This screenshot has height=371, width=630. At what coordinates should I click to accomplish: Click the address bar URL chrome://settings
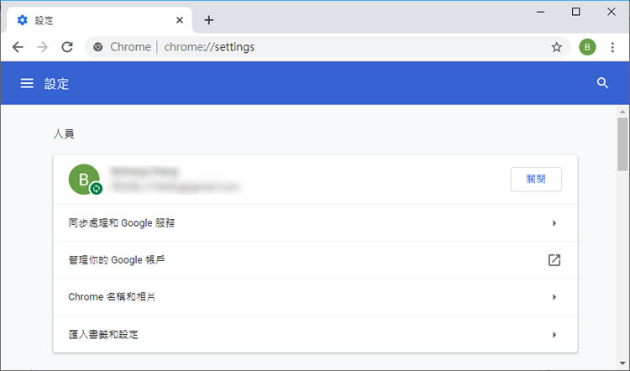tap(209, 47)
